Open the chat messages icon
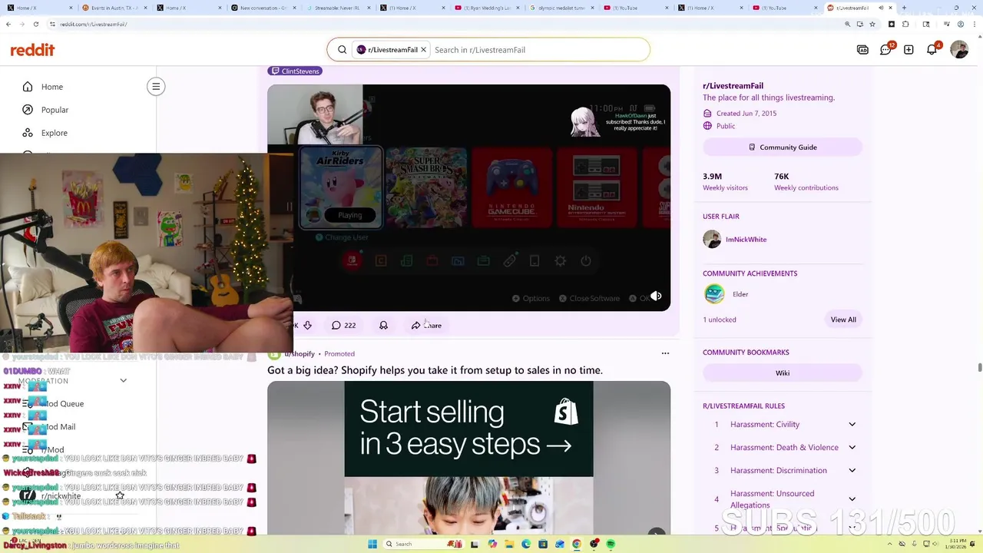This screenshot has height=553, width=983. coord(885,50)
